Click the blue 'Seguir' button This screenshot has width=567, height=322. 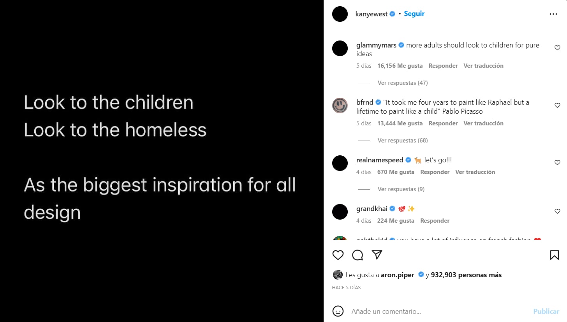tap(414, 14)
